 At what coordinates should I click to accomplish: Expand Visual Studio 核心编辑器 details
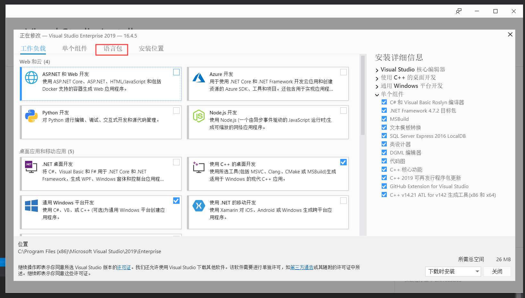[377, 70]
